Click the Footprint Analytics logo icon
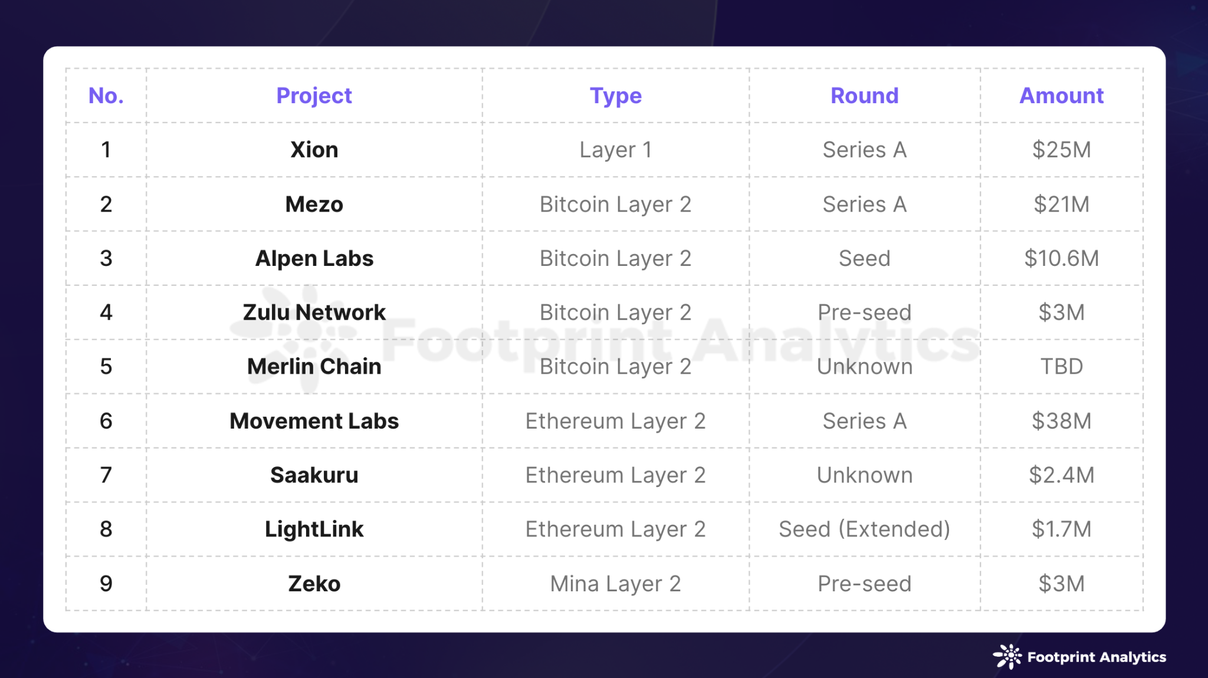Viewport: 1208px width, 678px height. (x=1007, y=656)
